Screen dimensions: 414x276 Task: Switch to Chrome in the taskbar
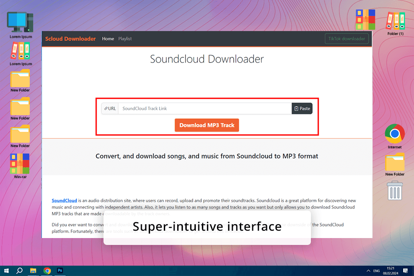point(47,271)
